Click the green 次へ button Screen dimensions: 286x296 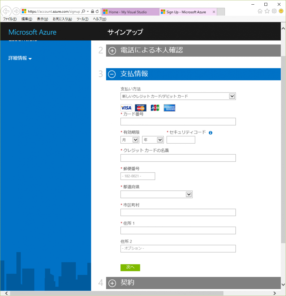click(x=130, y=267)
